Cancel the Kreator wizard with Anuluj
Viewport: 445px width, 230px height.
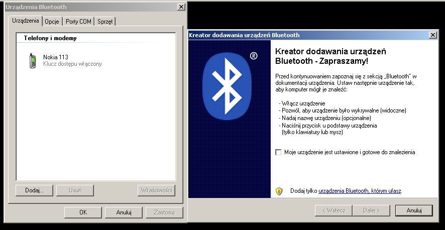tap(414, 210)
